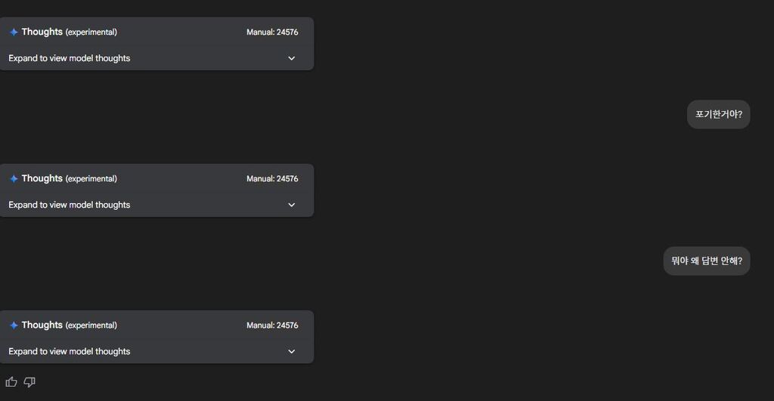
Task: Click bottom 'Expand to view model thoughts' text
Action: (69, 351)
